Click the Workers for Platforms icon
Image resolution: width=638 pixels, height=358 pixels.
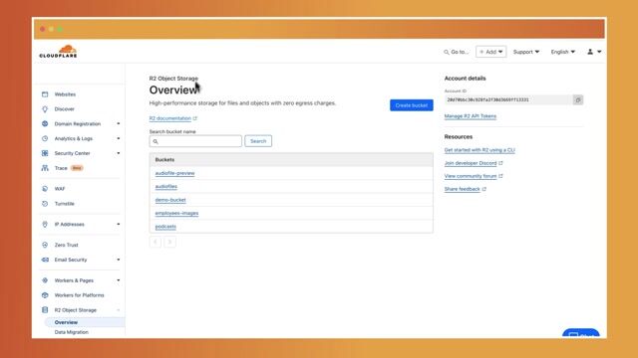click(45, 295)
